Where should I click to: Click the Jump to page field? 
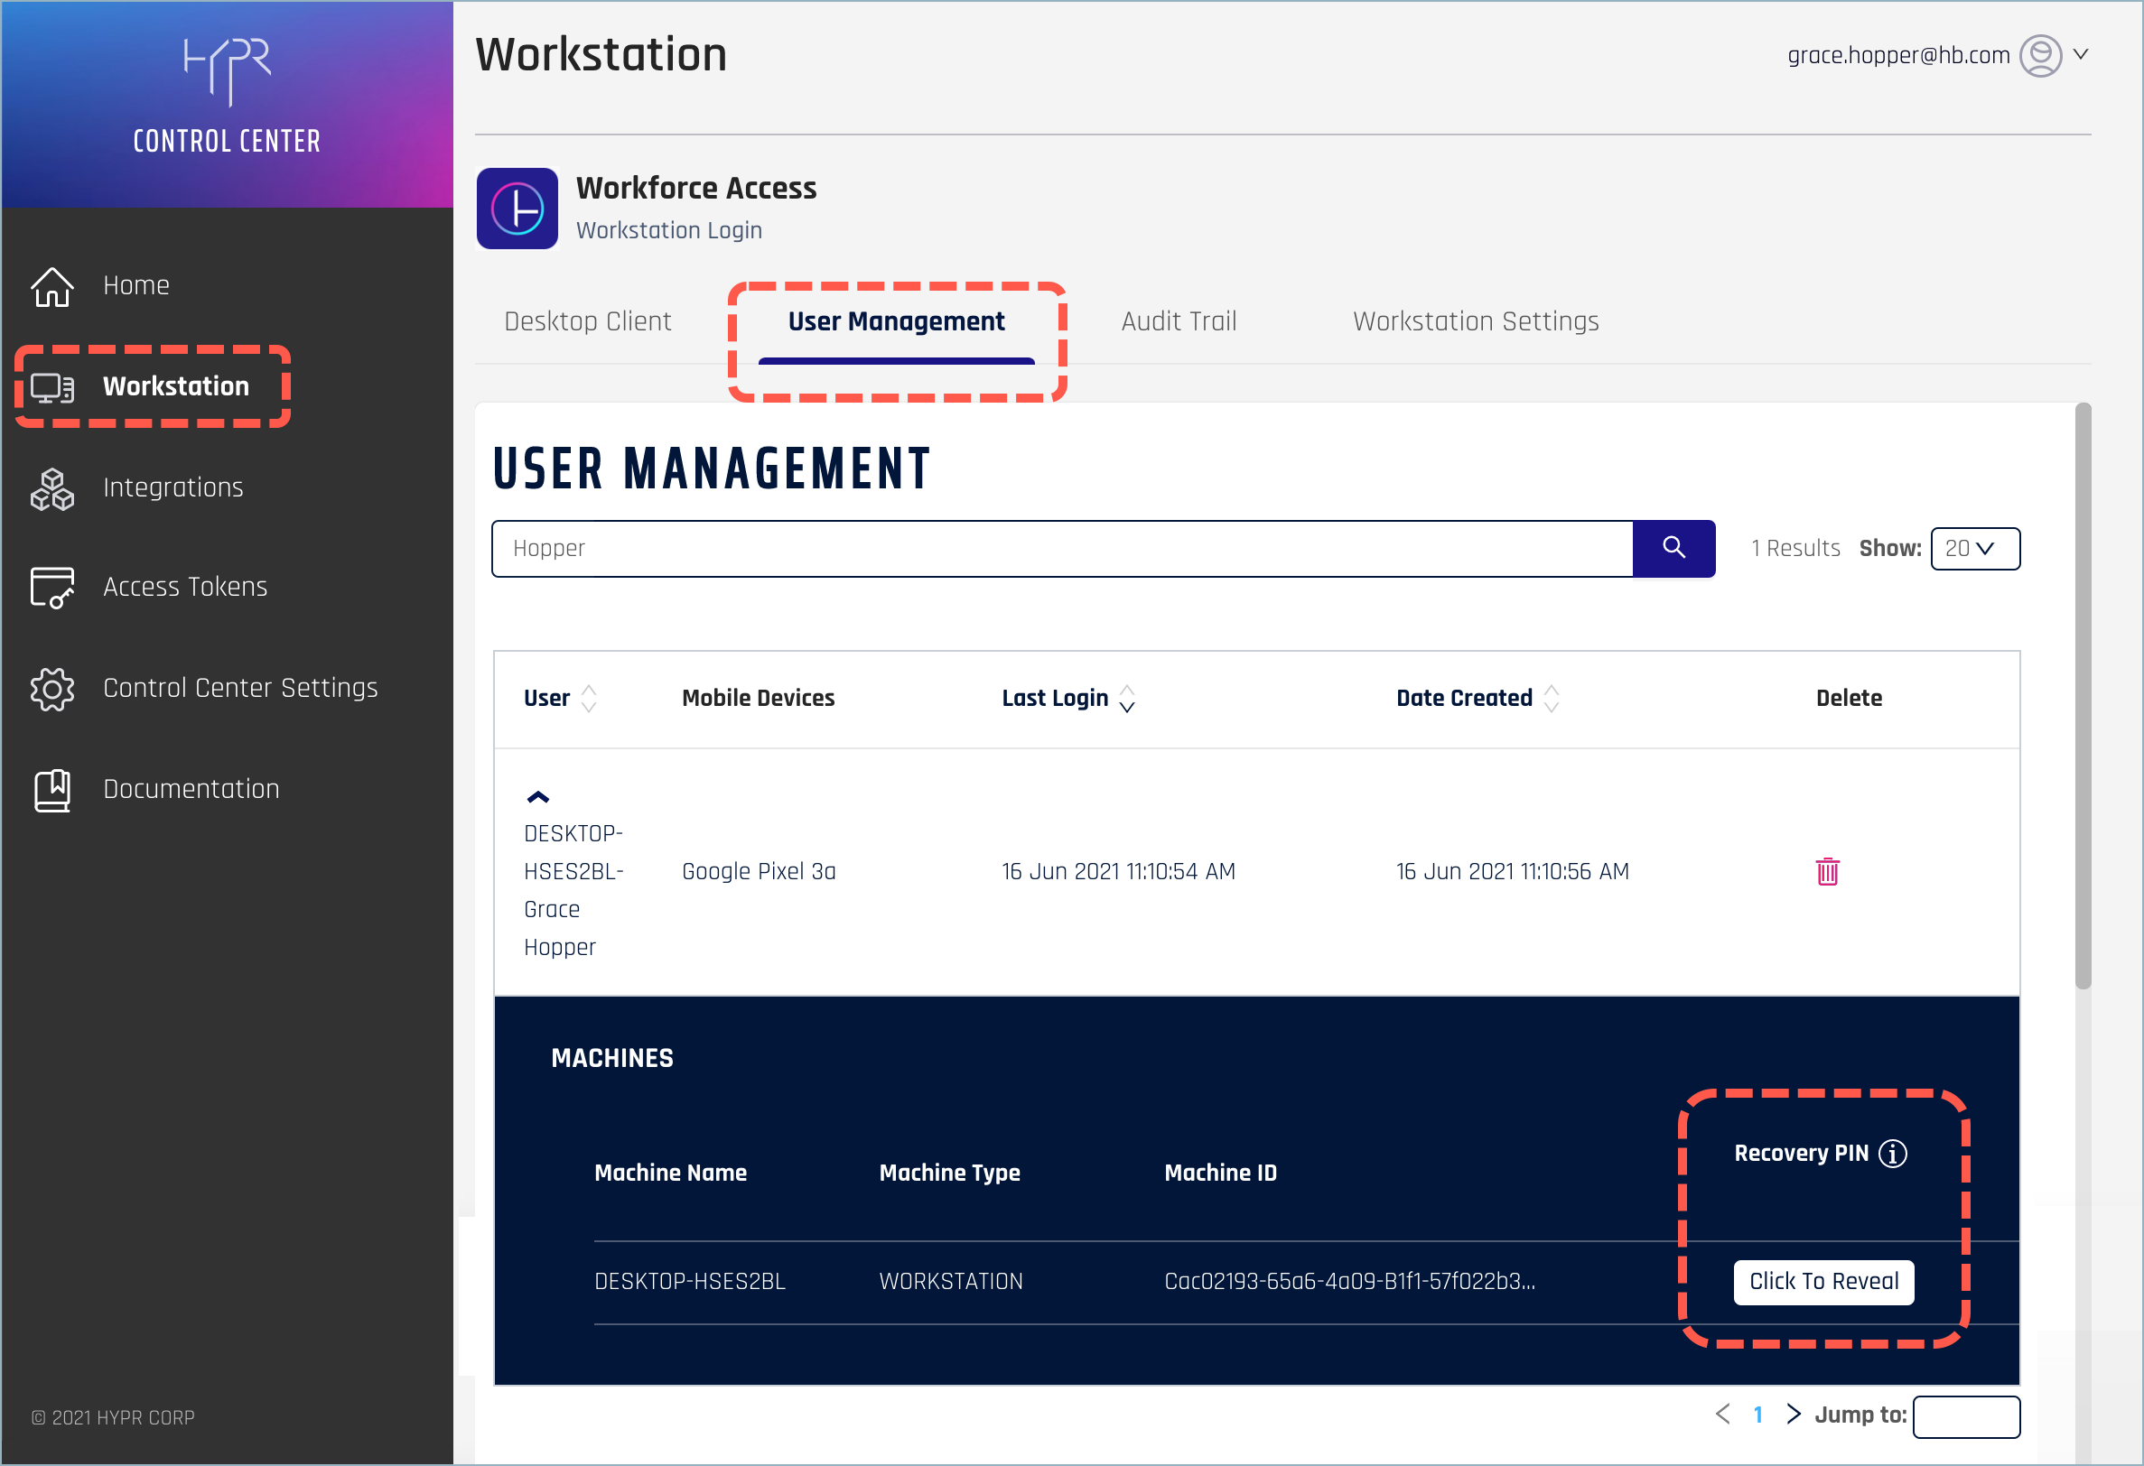(x=1966, y=1416)
